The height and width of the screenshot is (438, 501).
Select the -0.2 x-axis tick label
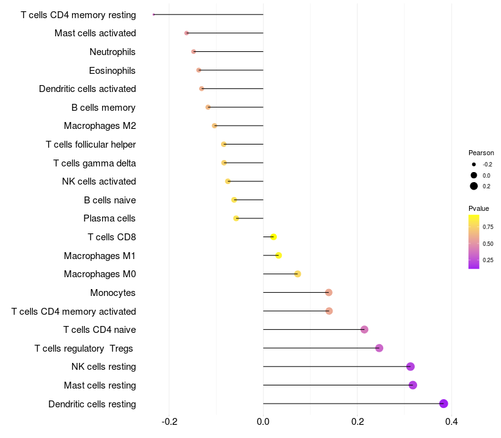click(169, 422)
